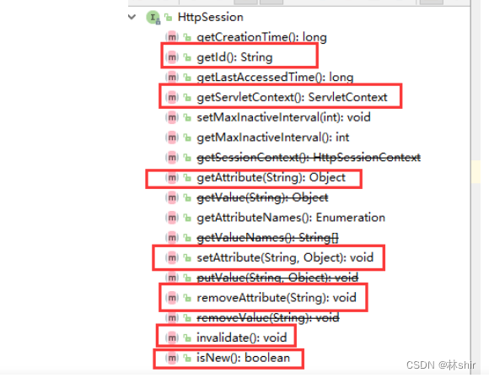Select getLastAccessedTime(): long method
This screenshot has width=489, height=378.
[x=275, y=78]
